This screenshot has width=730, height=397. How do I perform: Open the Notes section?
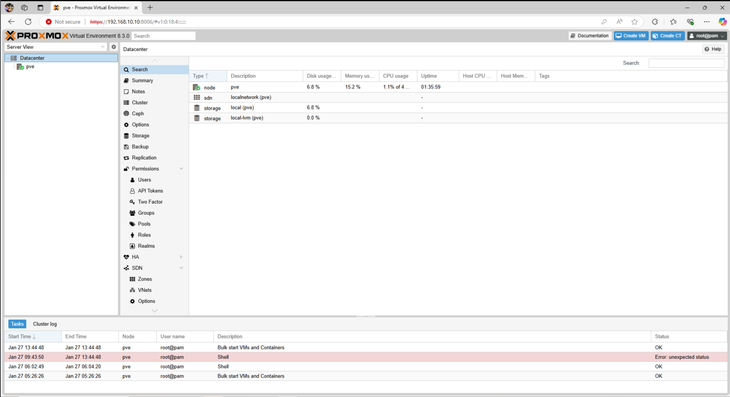(154, 91)
